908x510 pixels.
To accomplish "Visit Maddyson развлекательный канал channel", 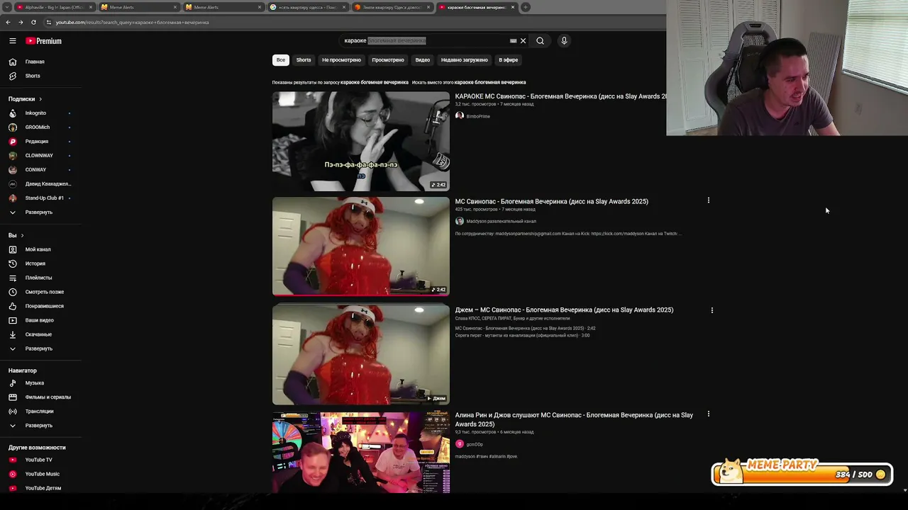I will click(x=501, y=221).
